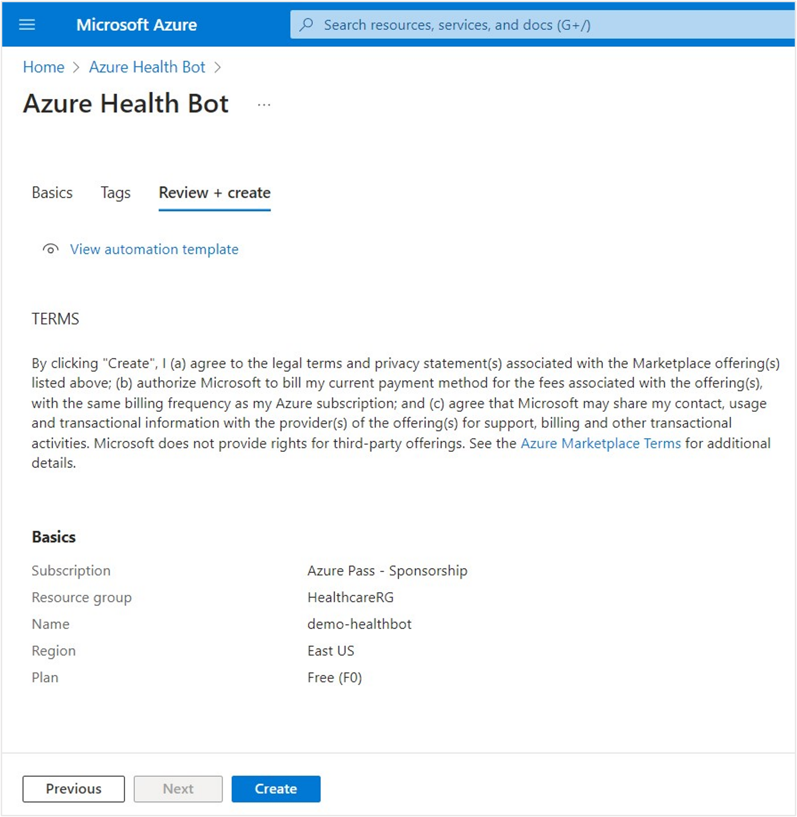Switch to the Basics tab

point(52,193)
